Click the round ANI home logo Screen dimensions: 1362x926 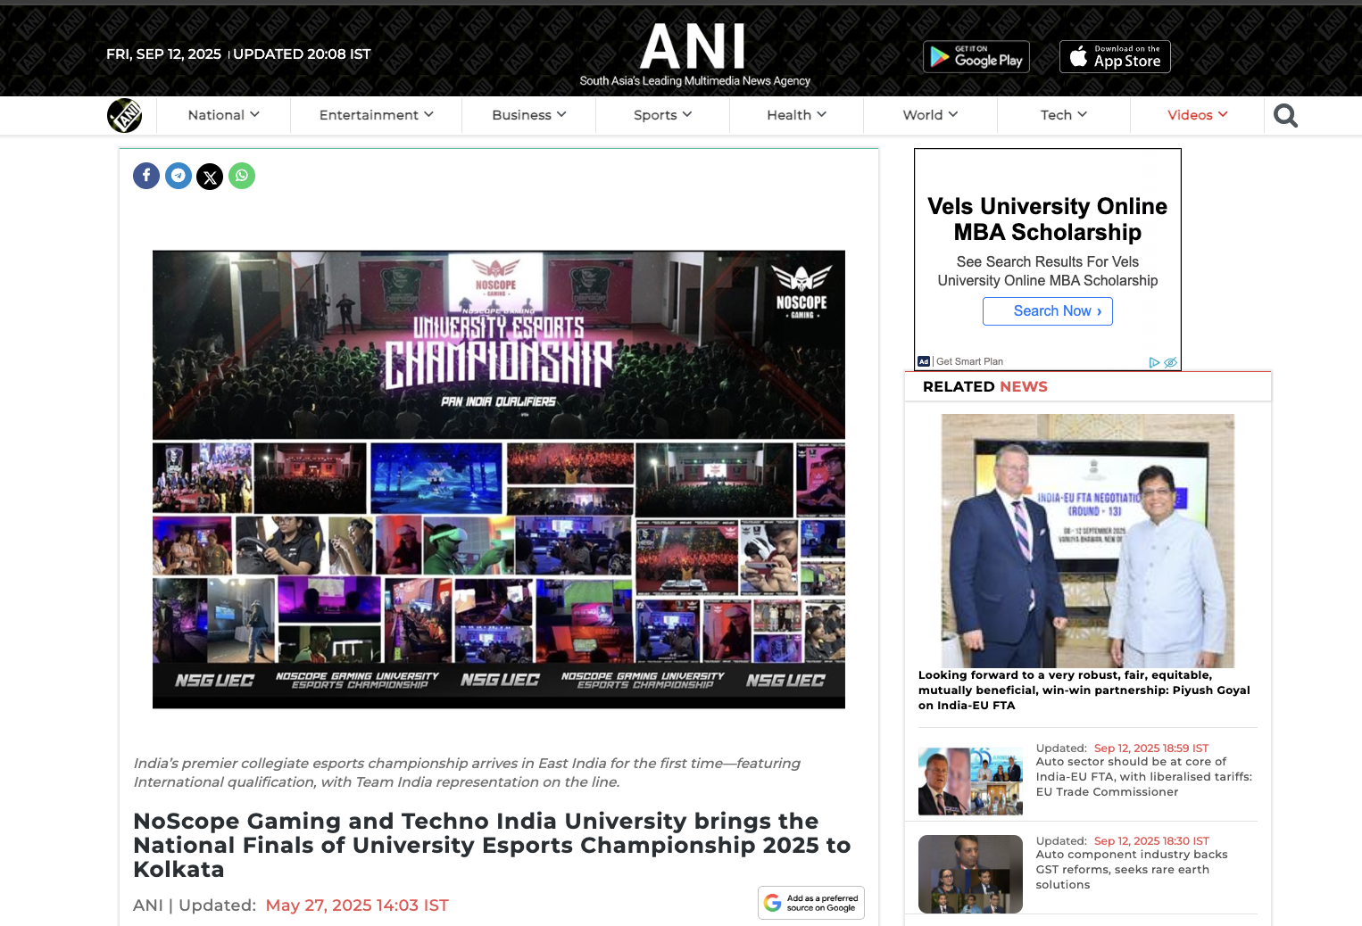tap(125, 115)
